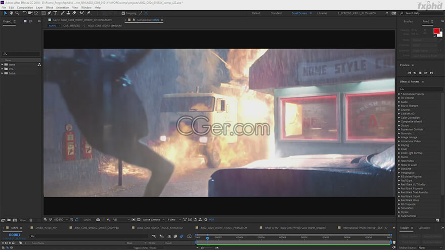Open the Active Camera dropdown
The image size is (445, 250).
coord(153,220)
